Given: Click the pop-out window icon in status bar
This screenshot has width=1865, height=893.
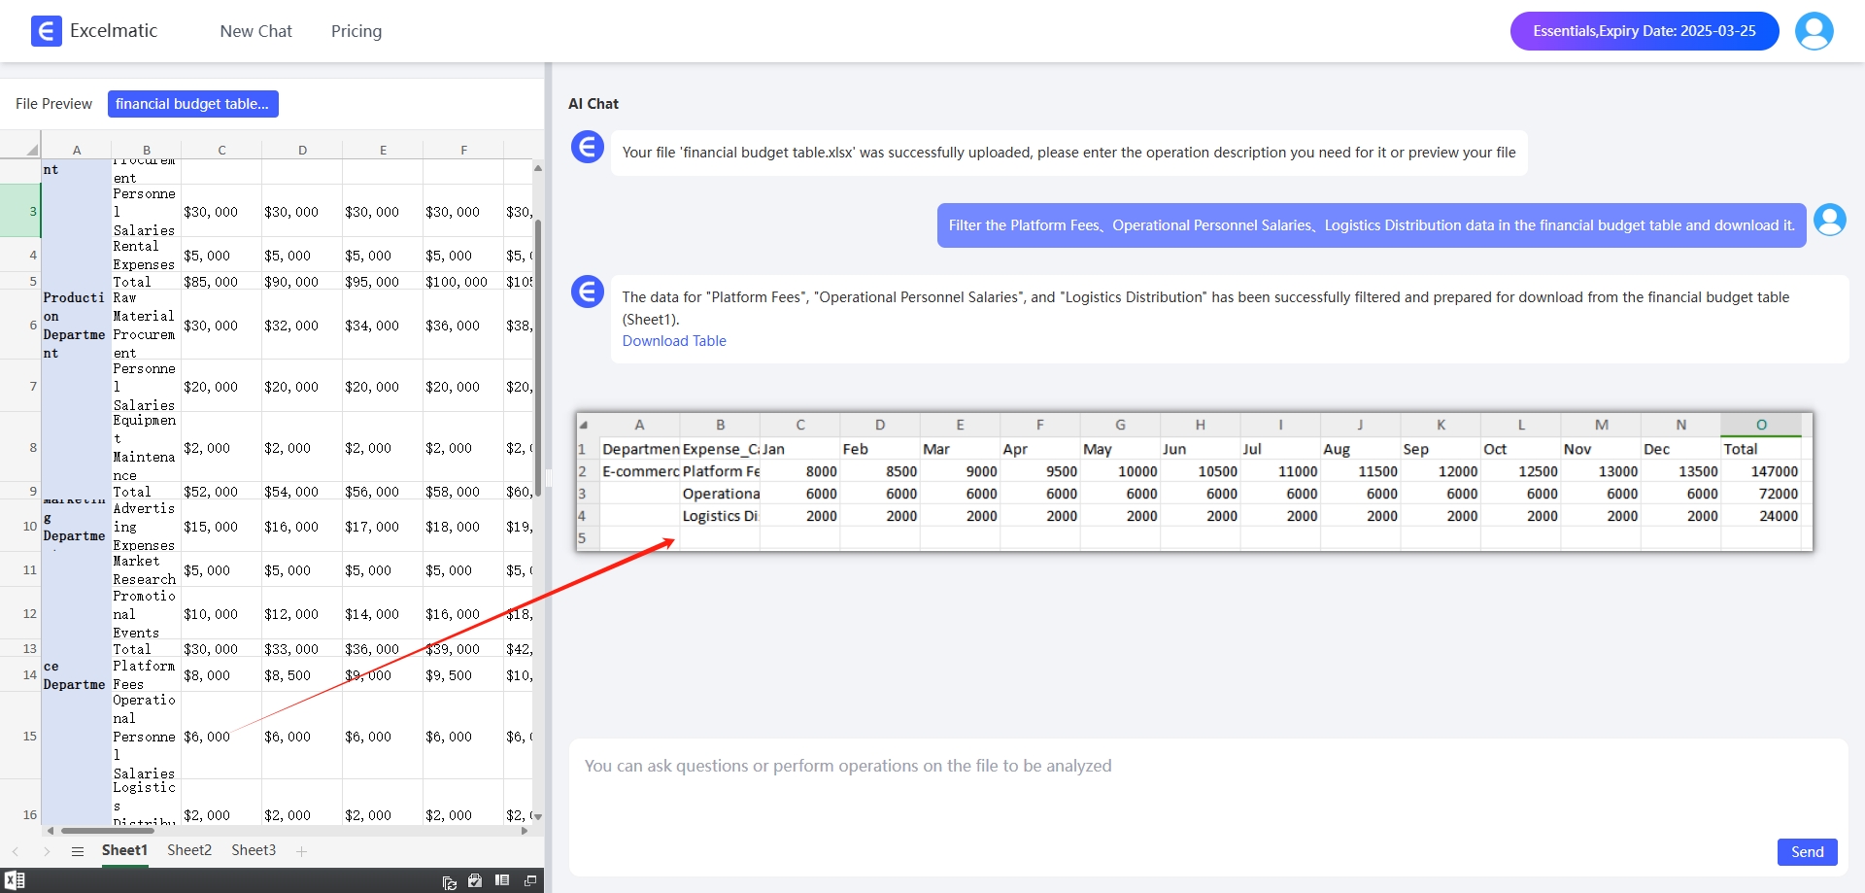Looking at the screenshot, I should (530, 880).
